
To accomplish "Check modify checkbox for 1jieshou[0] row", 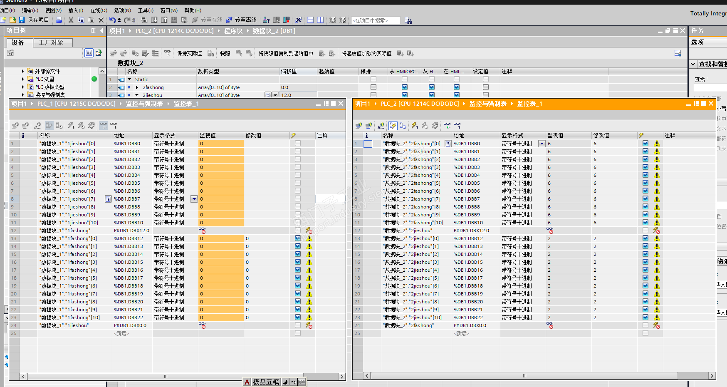I will [298, 144].
